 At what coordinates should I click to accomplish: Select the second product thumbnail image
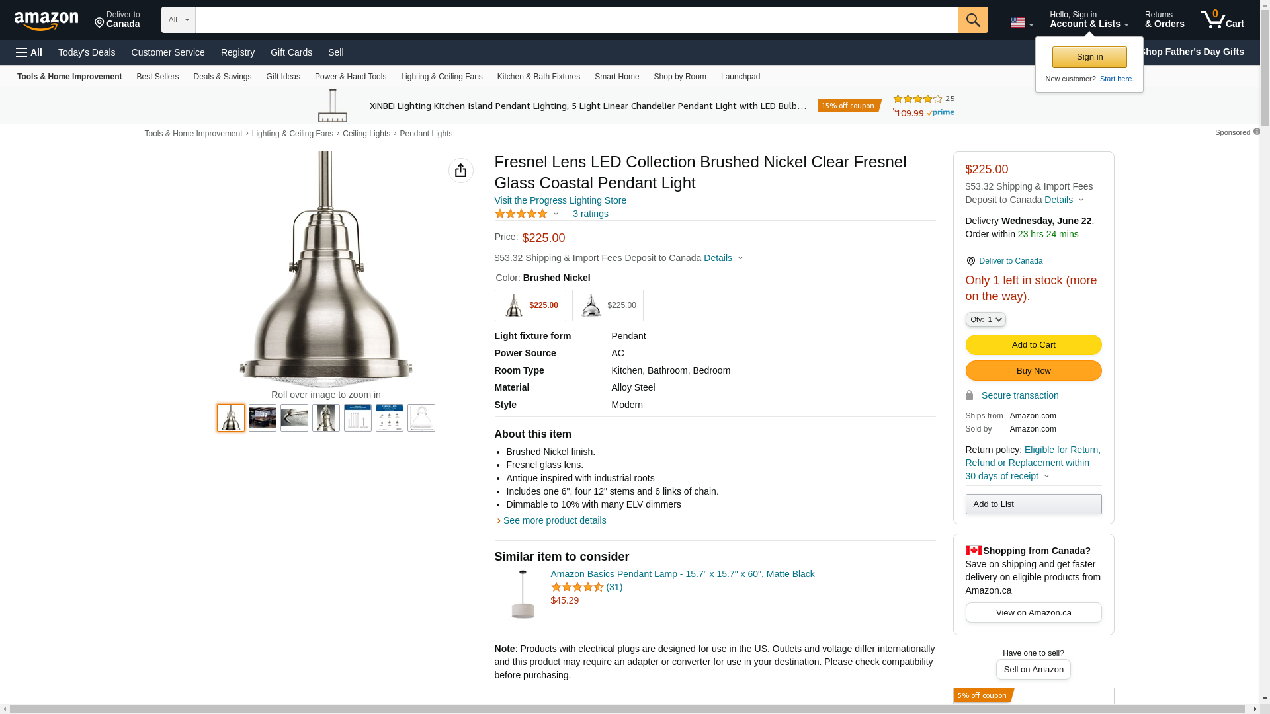263,418
